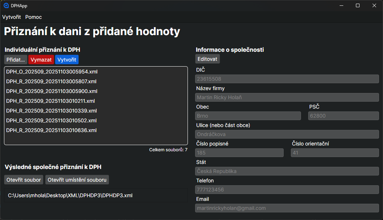This screenshot has width=383, height=220.
Task: Click the DIČ input field
Action: coord(287,79)
